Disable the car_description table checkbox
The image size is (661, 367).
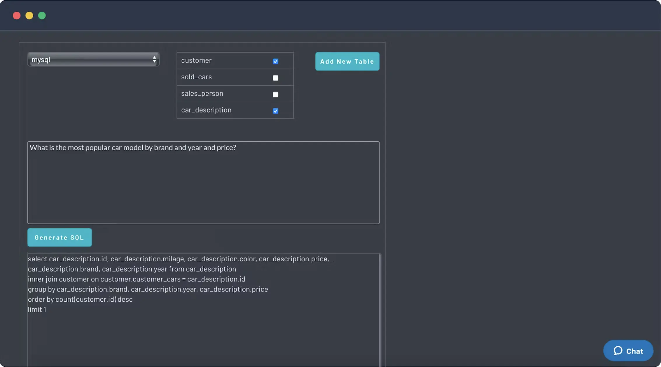coord(275,111)
